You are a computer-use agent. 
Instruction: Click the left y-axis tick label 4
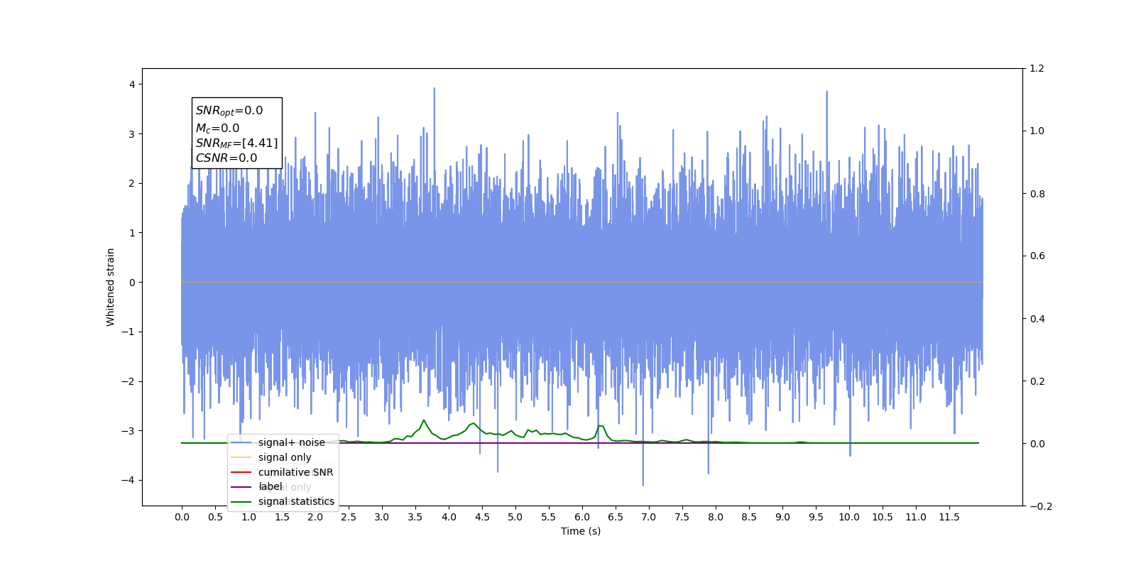click(132, 84)
